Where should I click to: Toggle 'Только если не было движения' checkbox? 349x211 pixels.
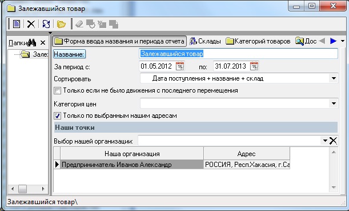coord(58,91)
